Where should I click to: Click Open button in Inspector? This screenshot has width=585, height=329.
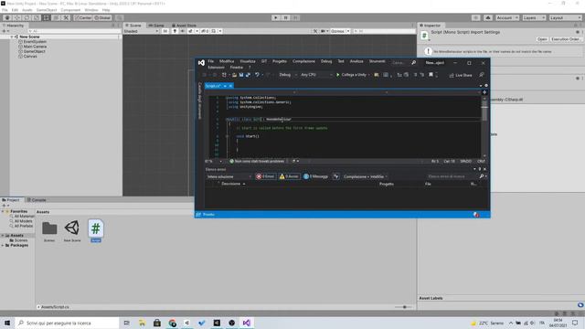pos(542,39)
